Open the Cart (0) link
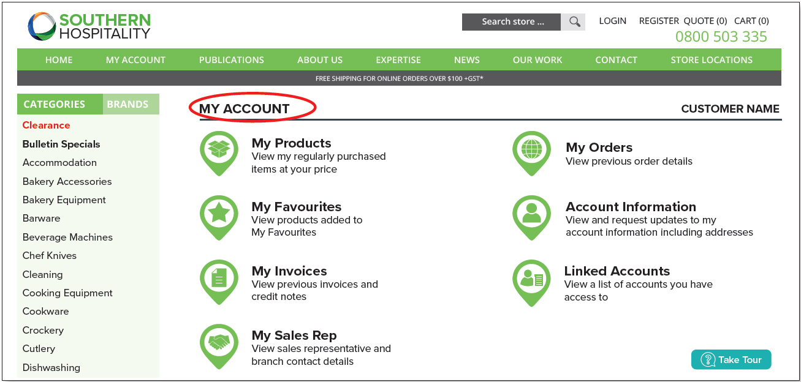 tap(751, 21)
